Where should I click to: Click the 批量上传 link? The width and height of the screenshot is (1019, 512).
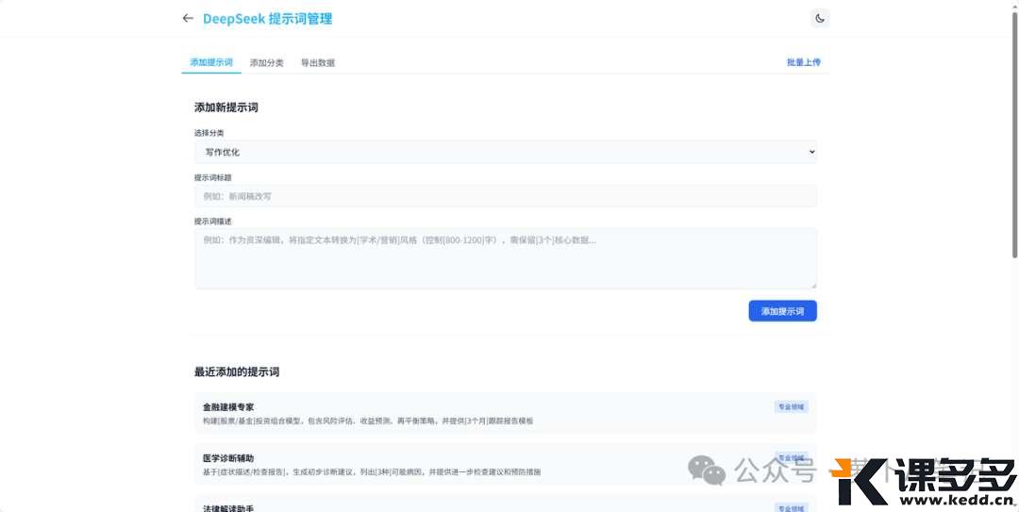click(x=804, y=62)
